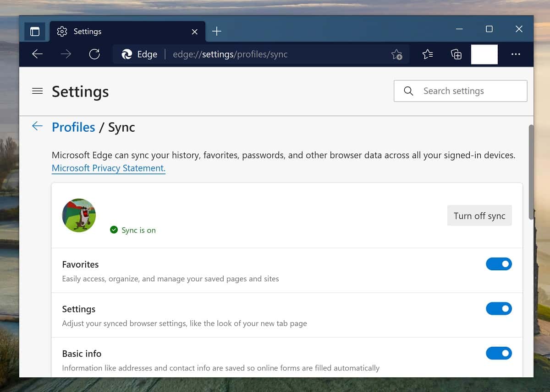Click the 'Sync is on' status text
Screen dimensions: 550x392
138,230
